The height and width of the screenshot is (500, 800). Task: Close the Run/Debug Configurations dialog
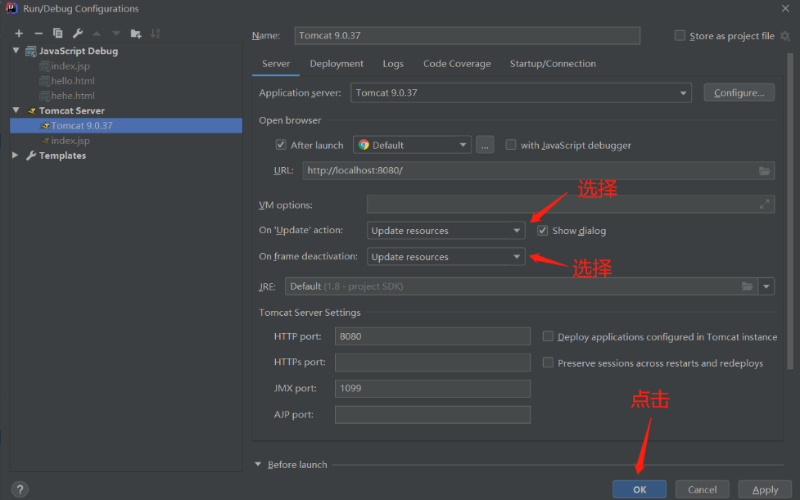[785, 8]
